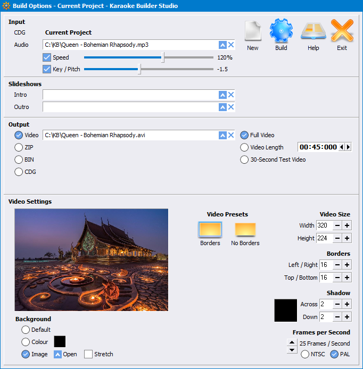Click the Output video path field
This screenshot has width=363, height=369.
click(x=130, y=135)
